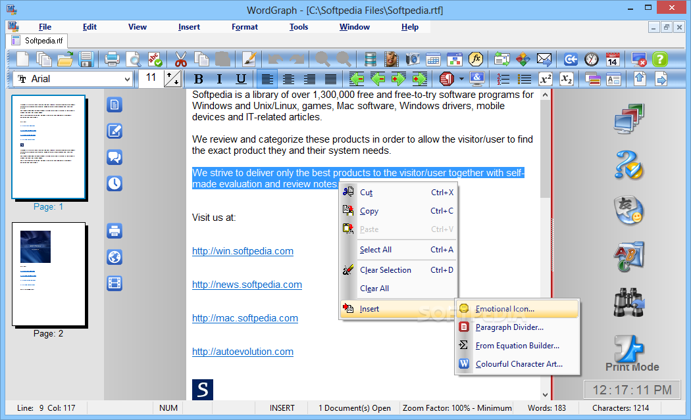Click the paintbrush document icon
This screenshot has height=420, width=691.
[x=249, y=59]
